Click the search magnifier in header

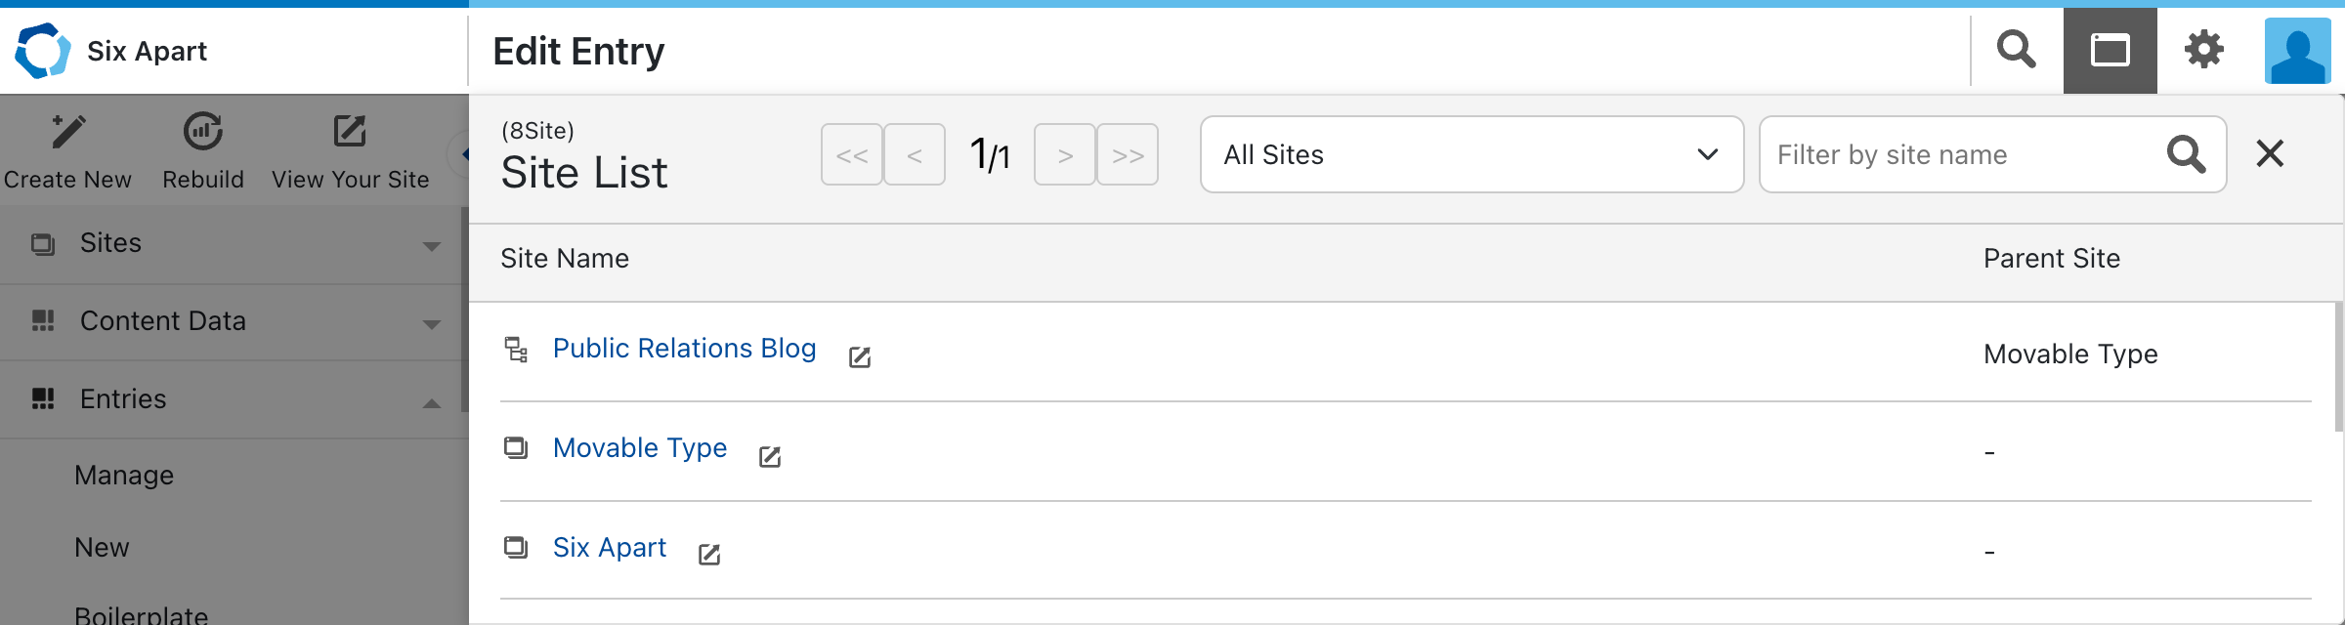pos(2016,49)
